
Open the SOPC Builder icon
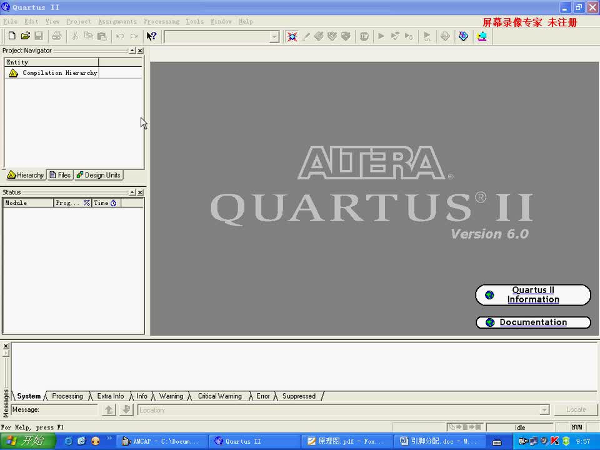482,36
